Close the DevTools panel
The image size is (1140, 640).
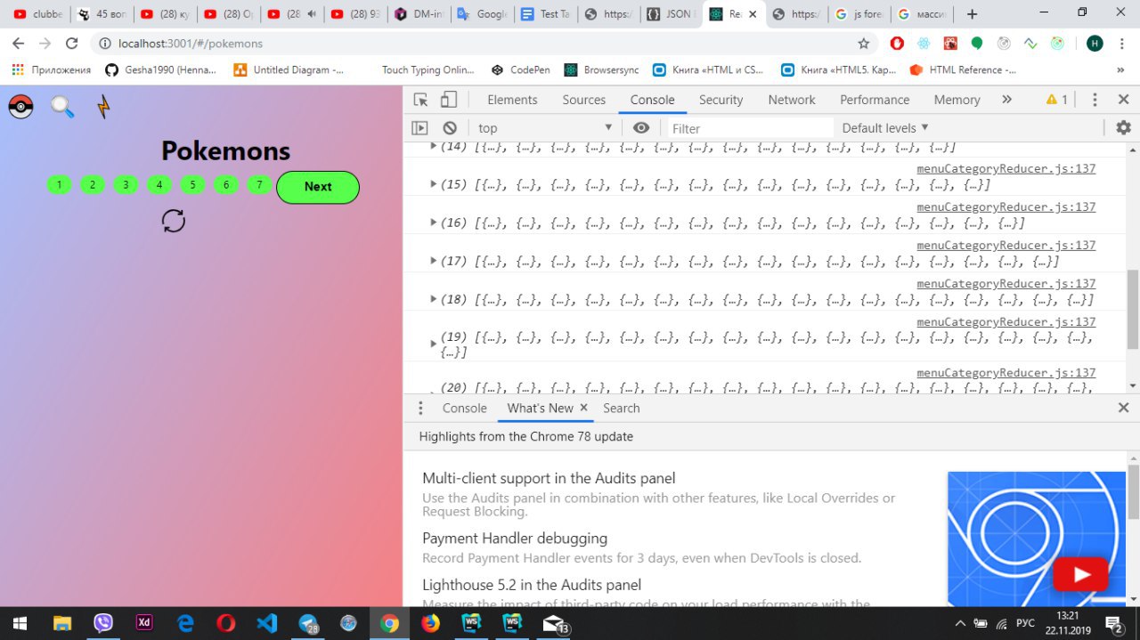1123,100
